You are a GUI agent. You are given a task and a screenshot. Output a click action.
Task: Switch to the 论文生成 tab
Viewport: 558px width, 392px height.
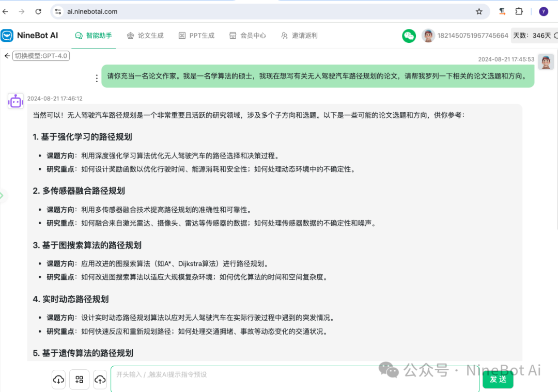145,36
